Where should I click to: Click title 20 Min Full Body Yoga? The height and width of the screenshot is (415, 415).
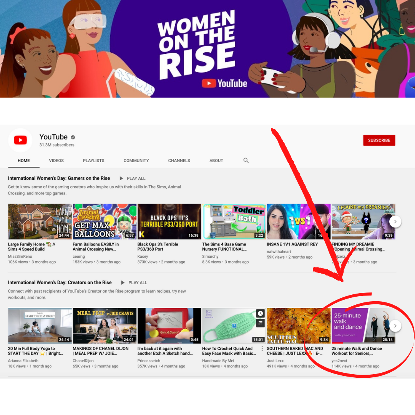click(35, 351)
